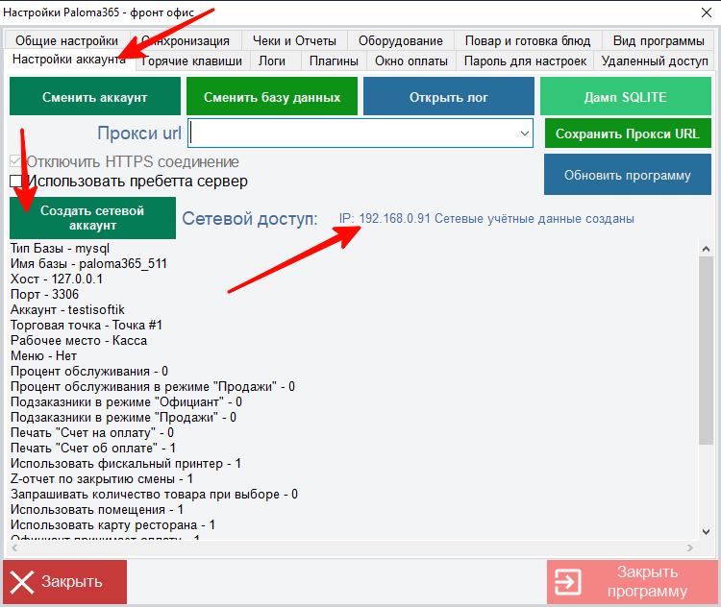Expand the Прокси url dropdown arrow
This screenshot has width=721, height=607.
[524, 134]
